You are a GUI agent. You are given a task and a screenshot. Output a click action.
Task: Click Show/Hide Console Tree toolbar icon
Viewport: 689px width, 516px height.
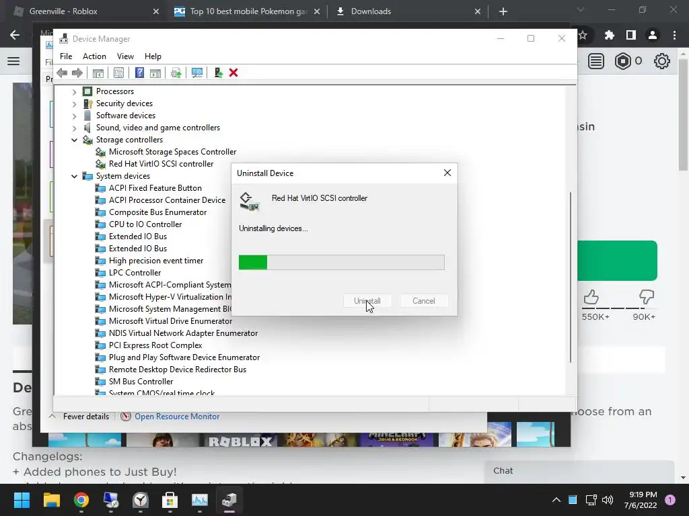98,73
